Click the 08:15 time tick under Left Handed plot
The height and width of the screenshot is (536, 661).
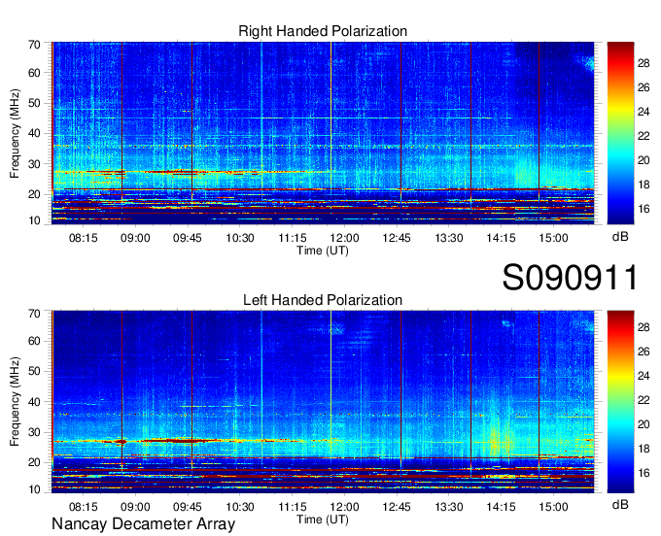(x=83, y=507)
